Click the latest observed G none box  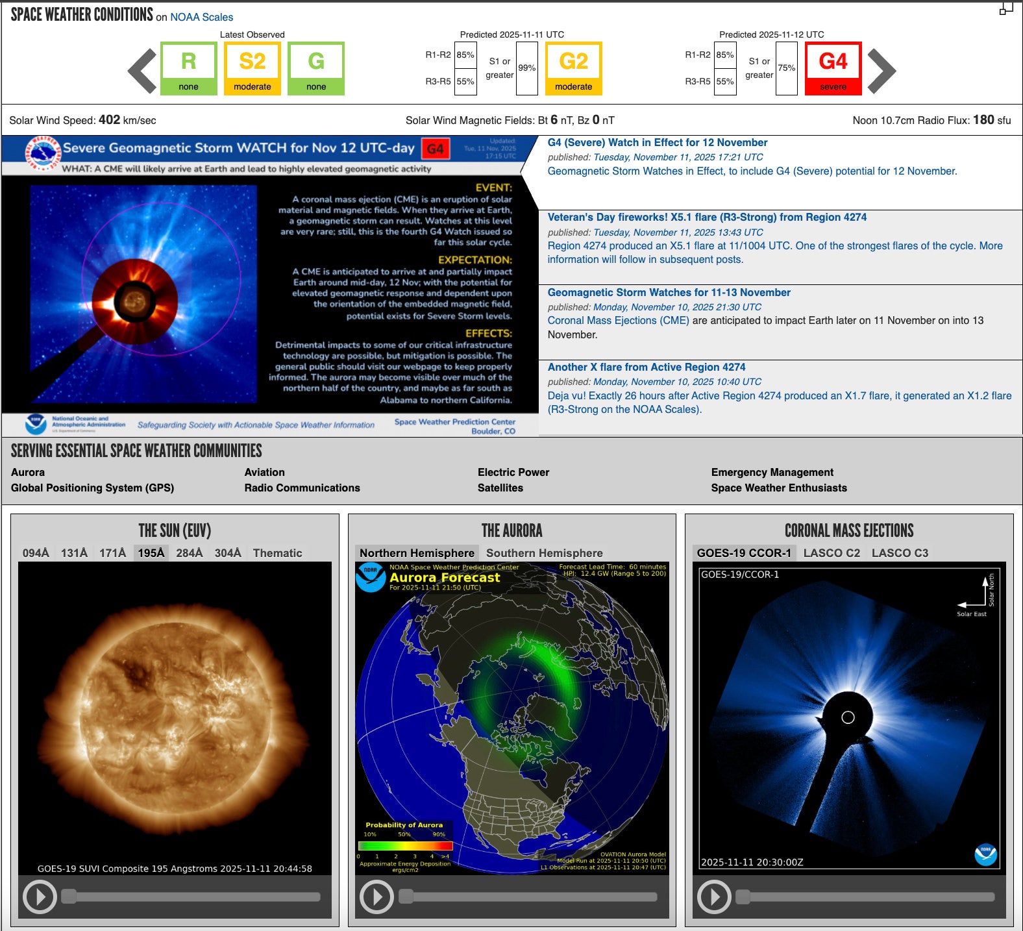pyautogui.click(x=316, y=69)
